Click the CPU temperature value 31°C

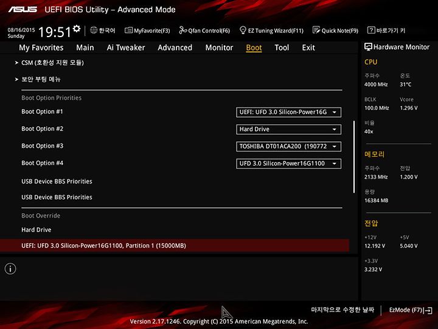405,85
